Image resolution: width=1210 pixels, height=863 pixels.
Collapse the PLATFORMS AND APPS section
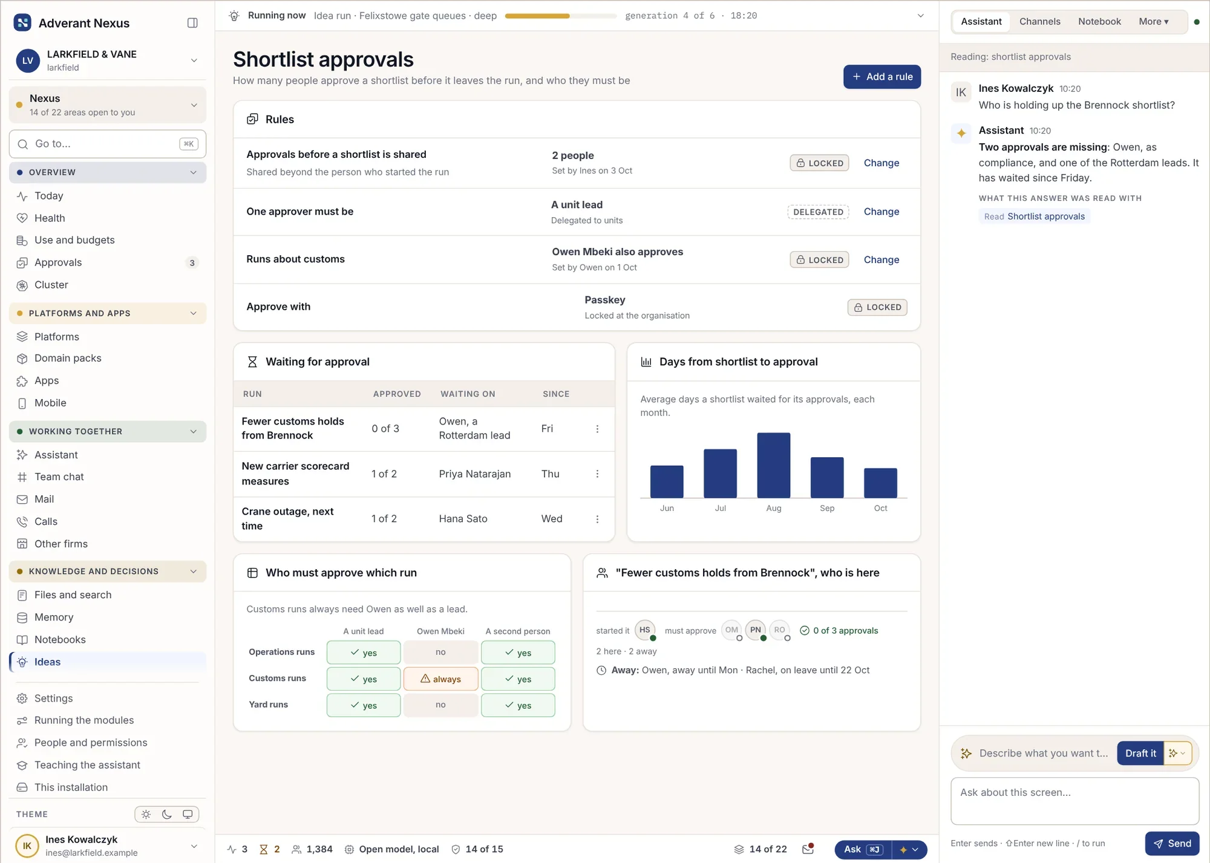pos(108,313)
